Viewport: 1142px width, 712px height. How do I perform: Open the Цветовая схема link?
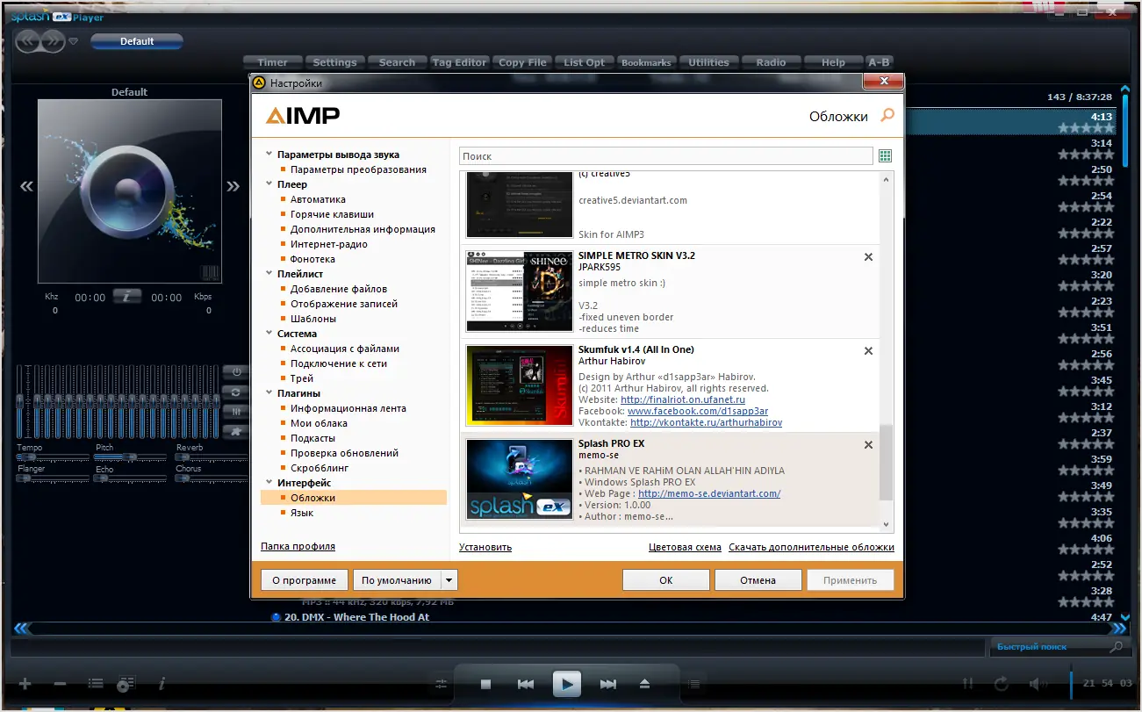[x=685, y=547]
